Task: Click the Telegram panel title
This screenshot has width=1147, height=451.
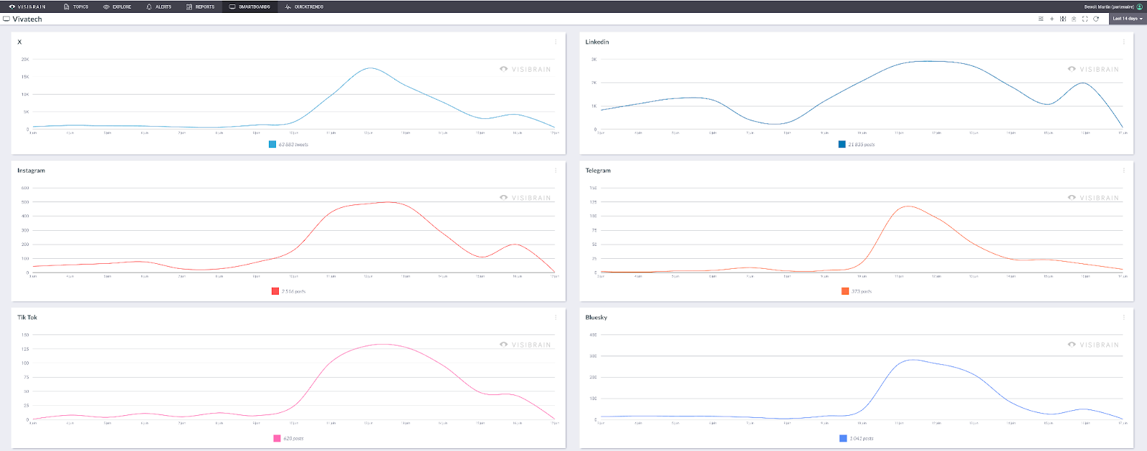Action: pos(598,171)
